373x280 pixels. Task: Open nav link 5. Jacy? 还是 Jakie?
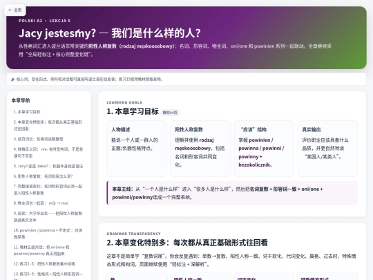point(48,166)
